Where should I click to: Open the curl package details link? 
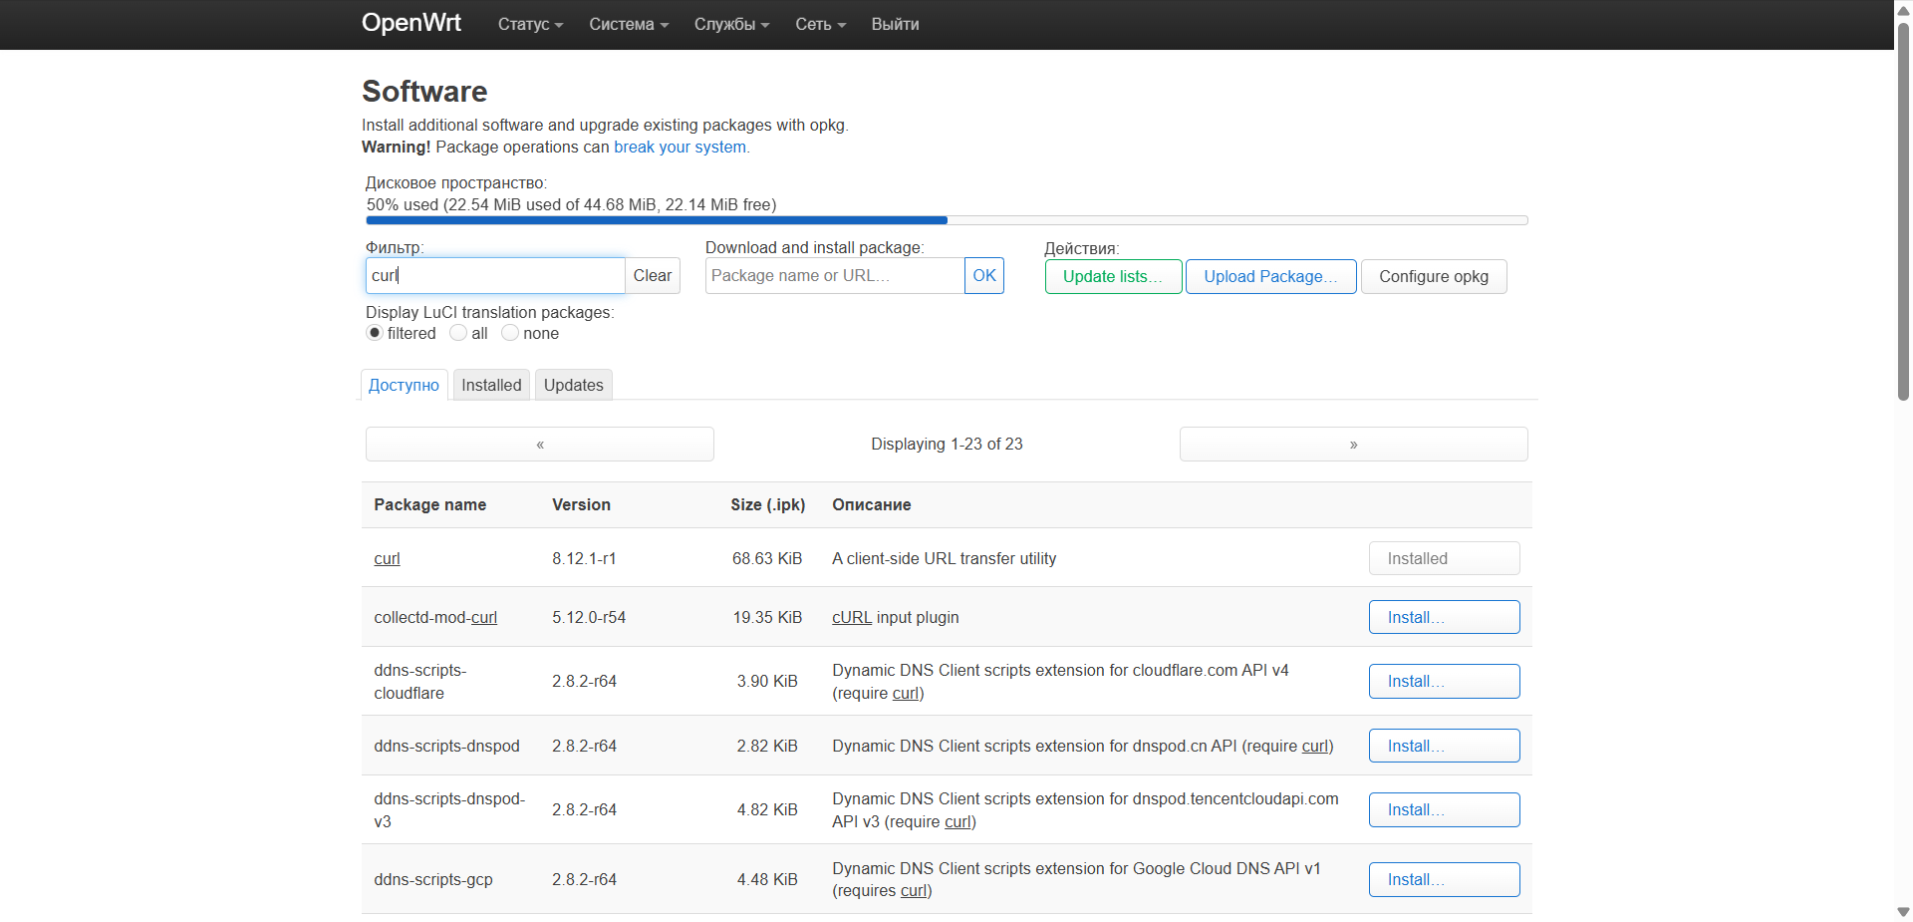(387, 558)
